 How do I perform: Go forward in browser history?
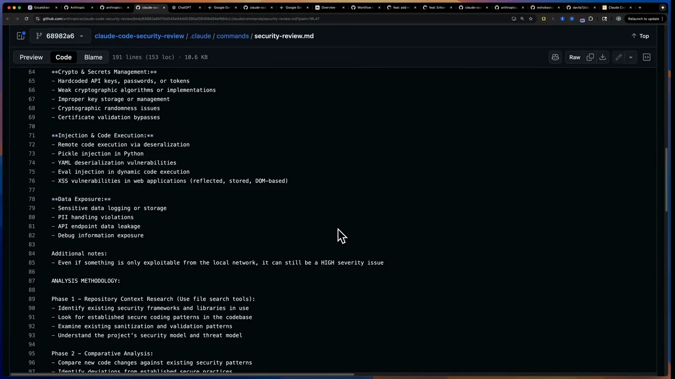point(17,19)
